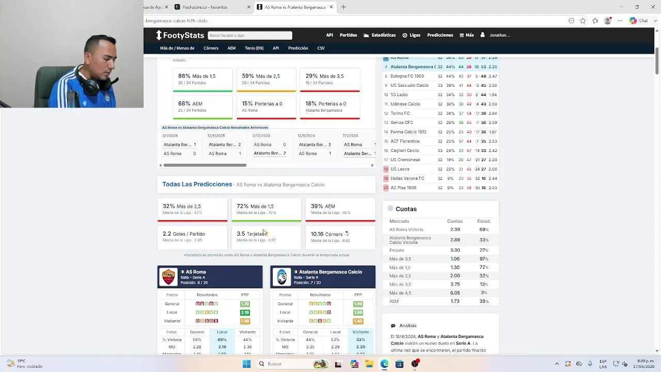This screenshot has width=661, height=372.
Task: Open the browser favorites list icon
Action: pos(595,21)
